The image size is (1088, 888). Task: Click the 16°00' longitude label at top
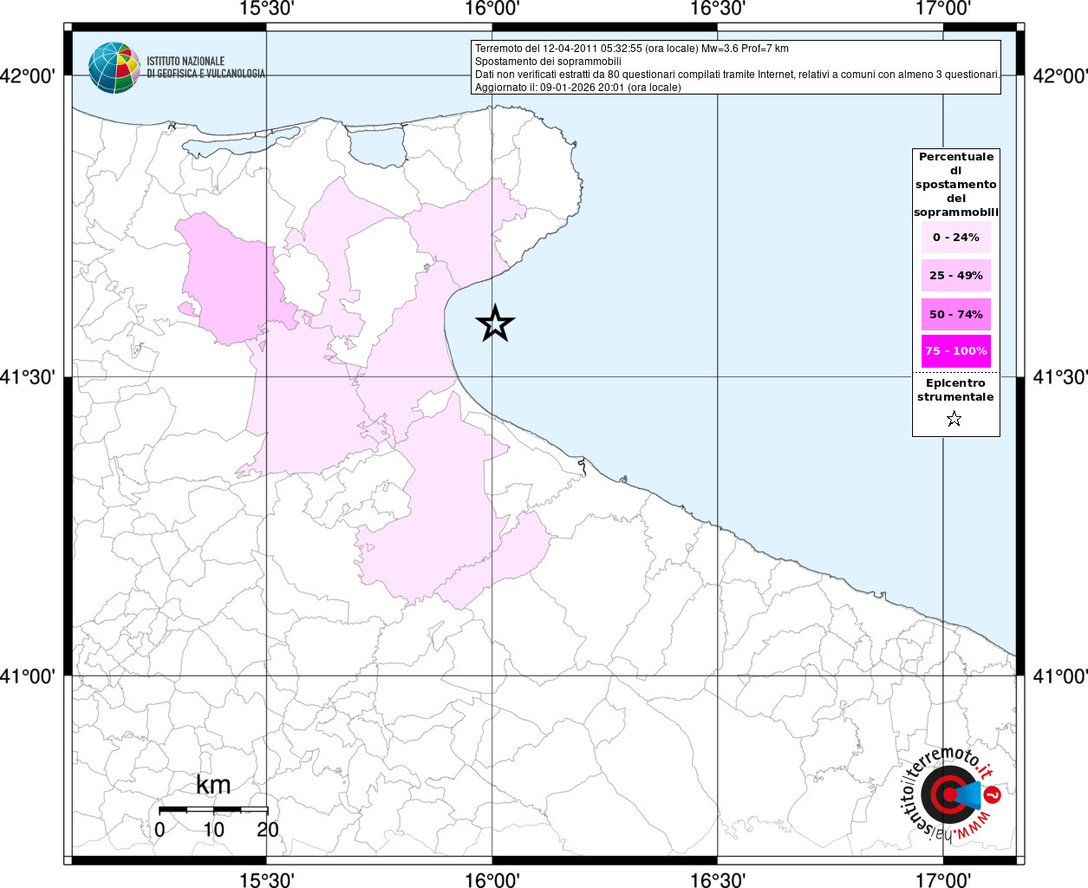point(492,10)
